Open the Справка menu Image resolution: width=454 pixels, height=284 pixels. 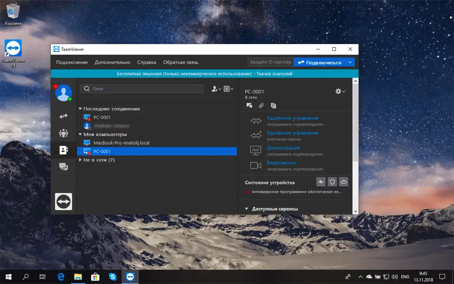147,62
